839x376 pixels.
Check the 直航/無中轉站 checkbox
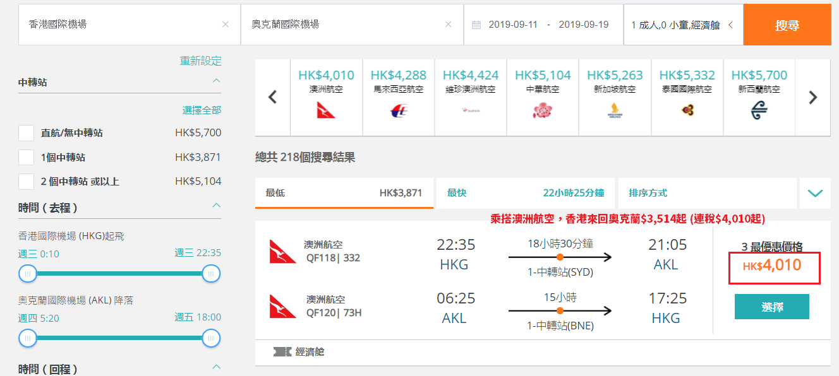(26, 133)
